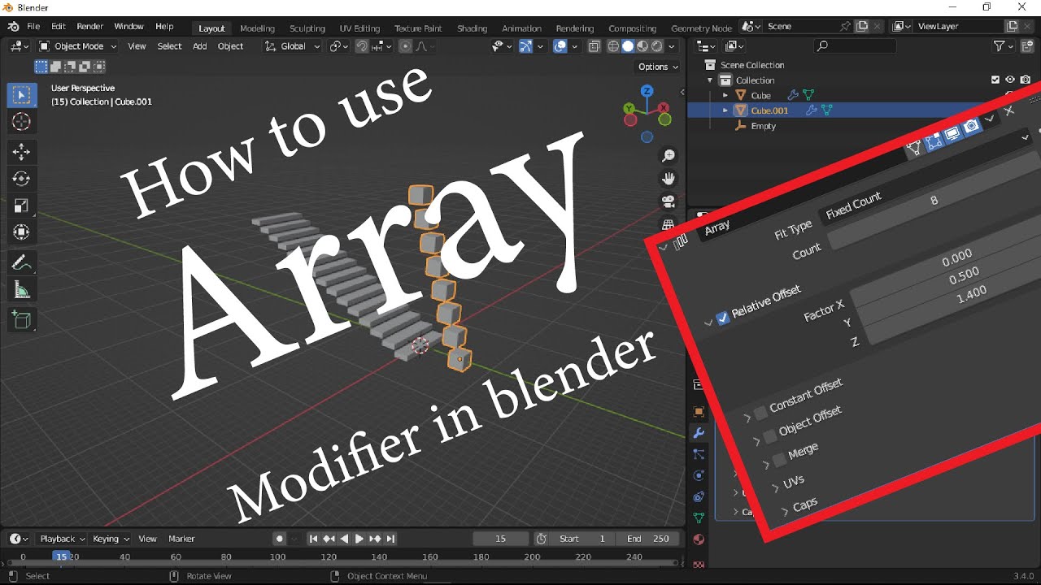The image size is (1041, 585).
Task: Play the animation in reverse
Action: [x=344, y=539]
